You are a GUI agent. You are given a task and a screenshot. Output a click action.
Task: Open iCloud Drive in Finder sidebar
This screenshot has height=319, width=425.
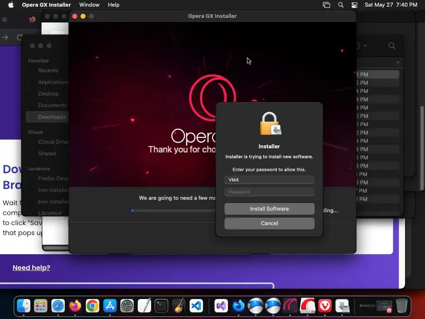pos(53,142)
